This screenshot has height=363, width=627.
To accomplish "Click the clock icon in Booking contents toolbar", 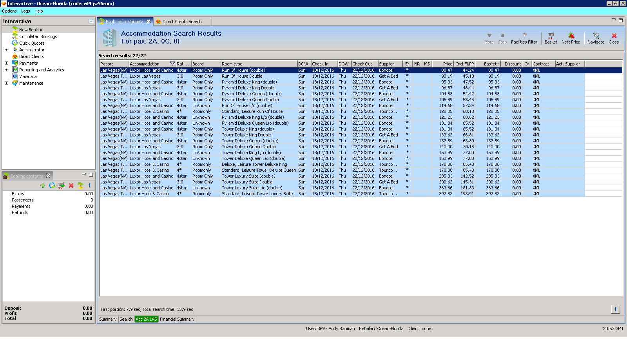I will pyautogui.click(x=52, y=185).
